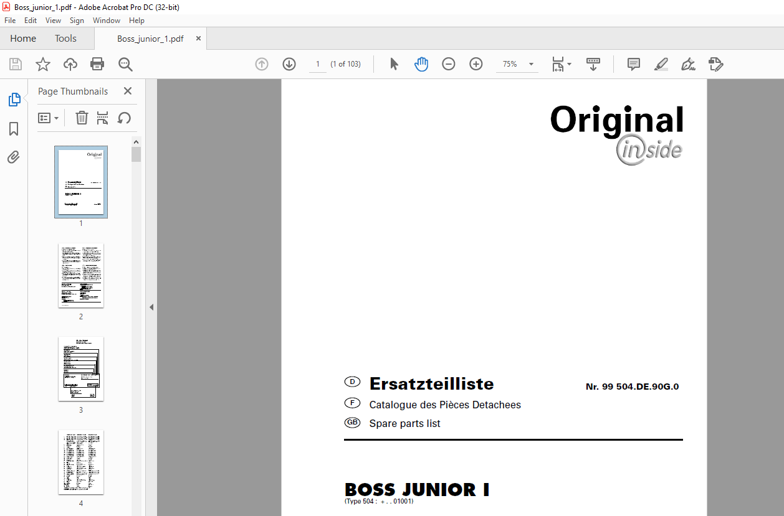Close the Page Thumbnails panel
784x516 pixels.
click(128, 91)
